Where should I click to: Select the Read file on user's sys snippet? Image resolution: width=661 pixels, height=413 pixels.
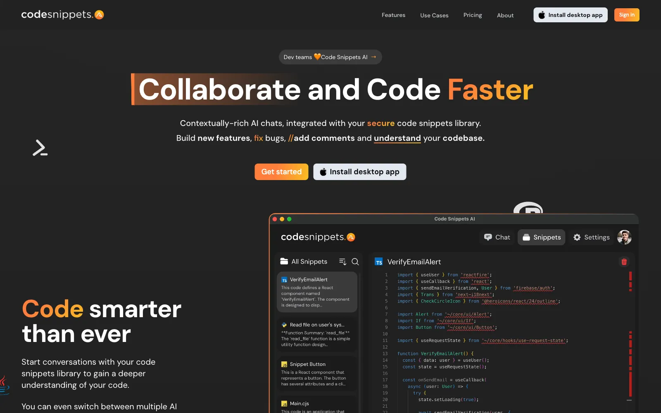click(317, 335)
